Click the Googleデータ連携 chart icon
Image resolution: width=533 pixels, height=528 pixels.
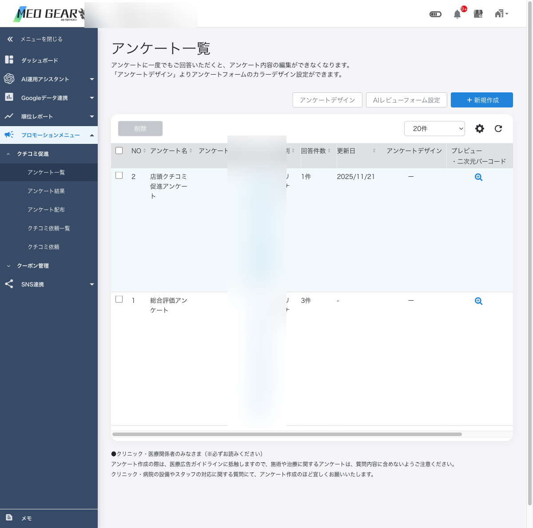pos(9,97)
